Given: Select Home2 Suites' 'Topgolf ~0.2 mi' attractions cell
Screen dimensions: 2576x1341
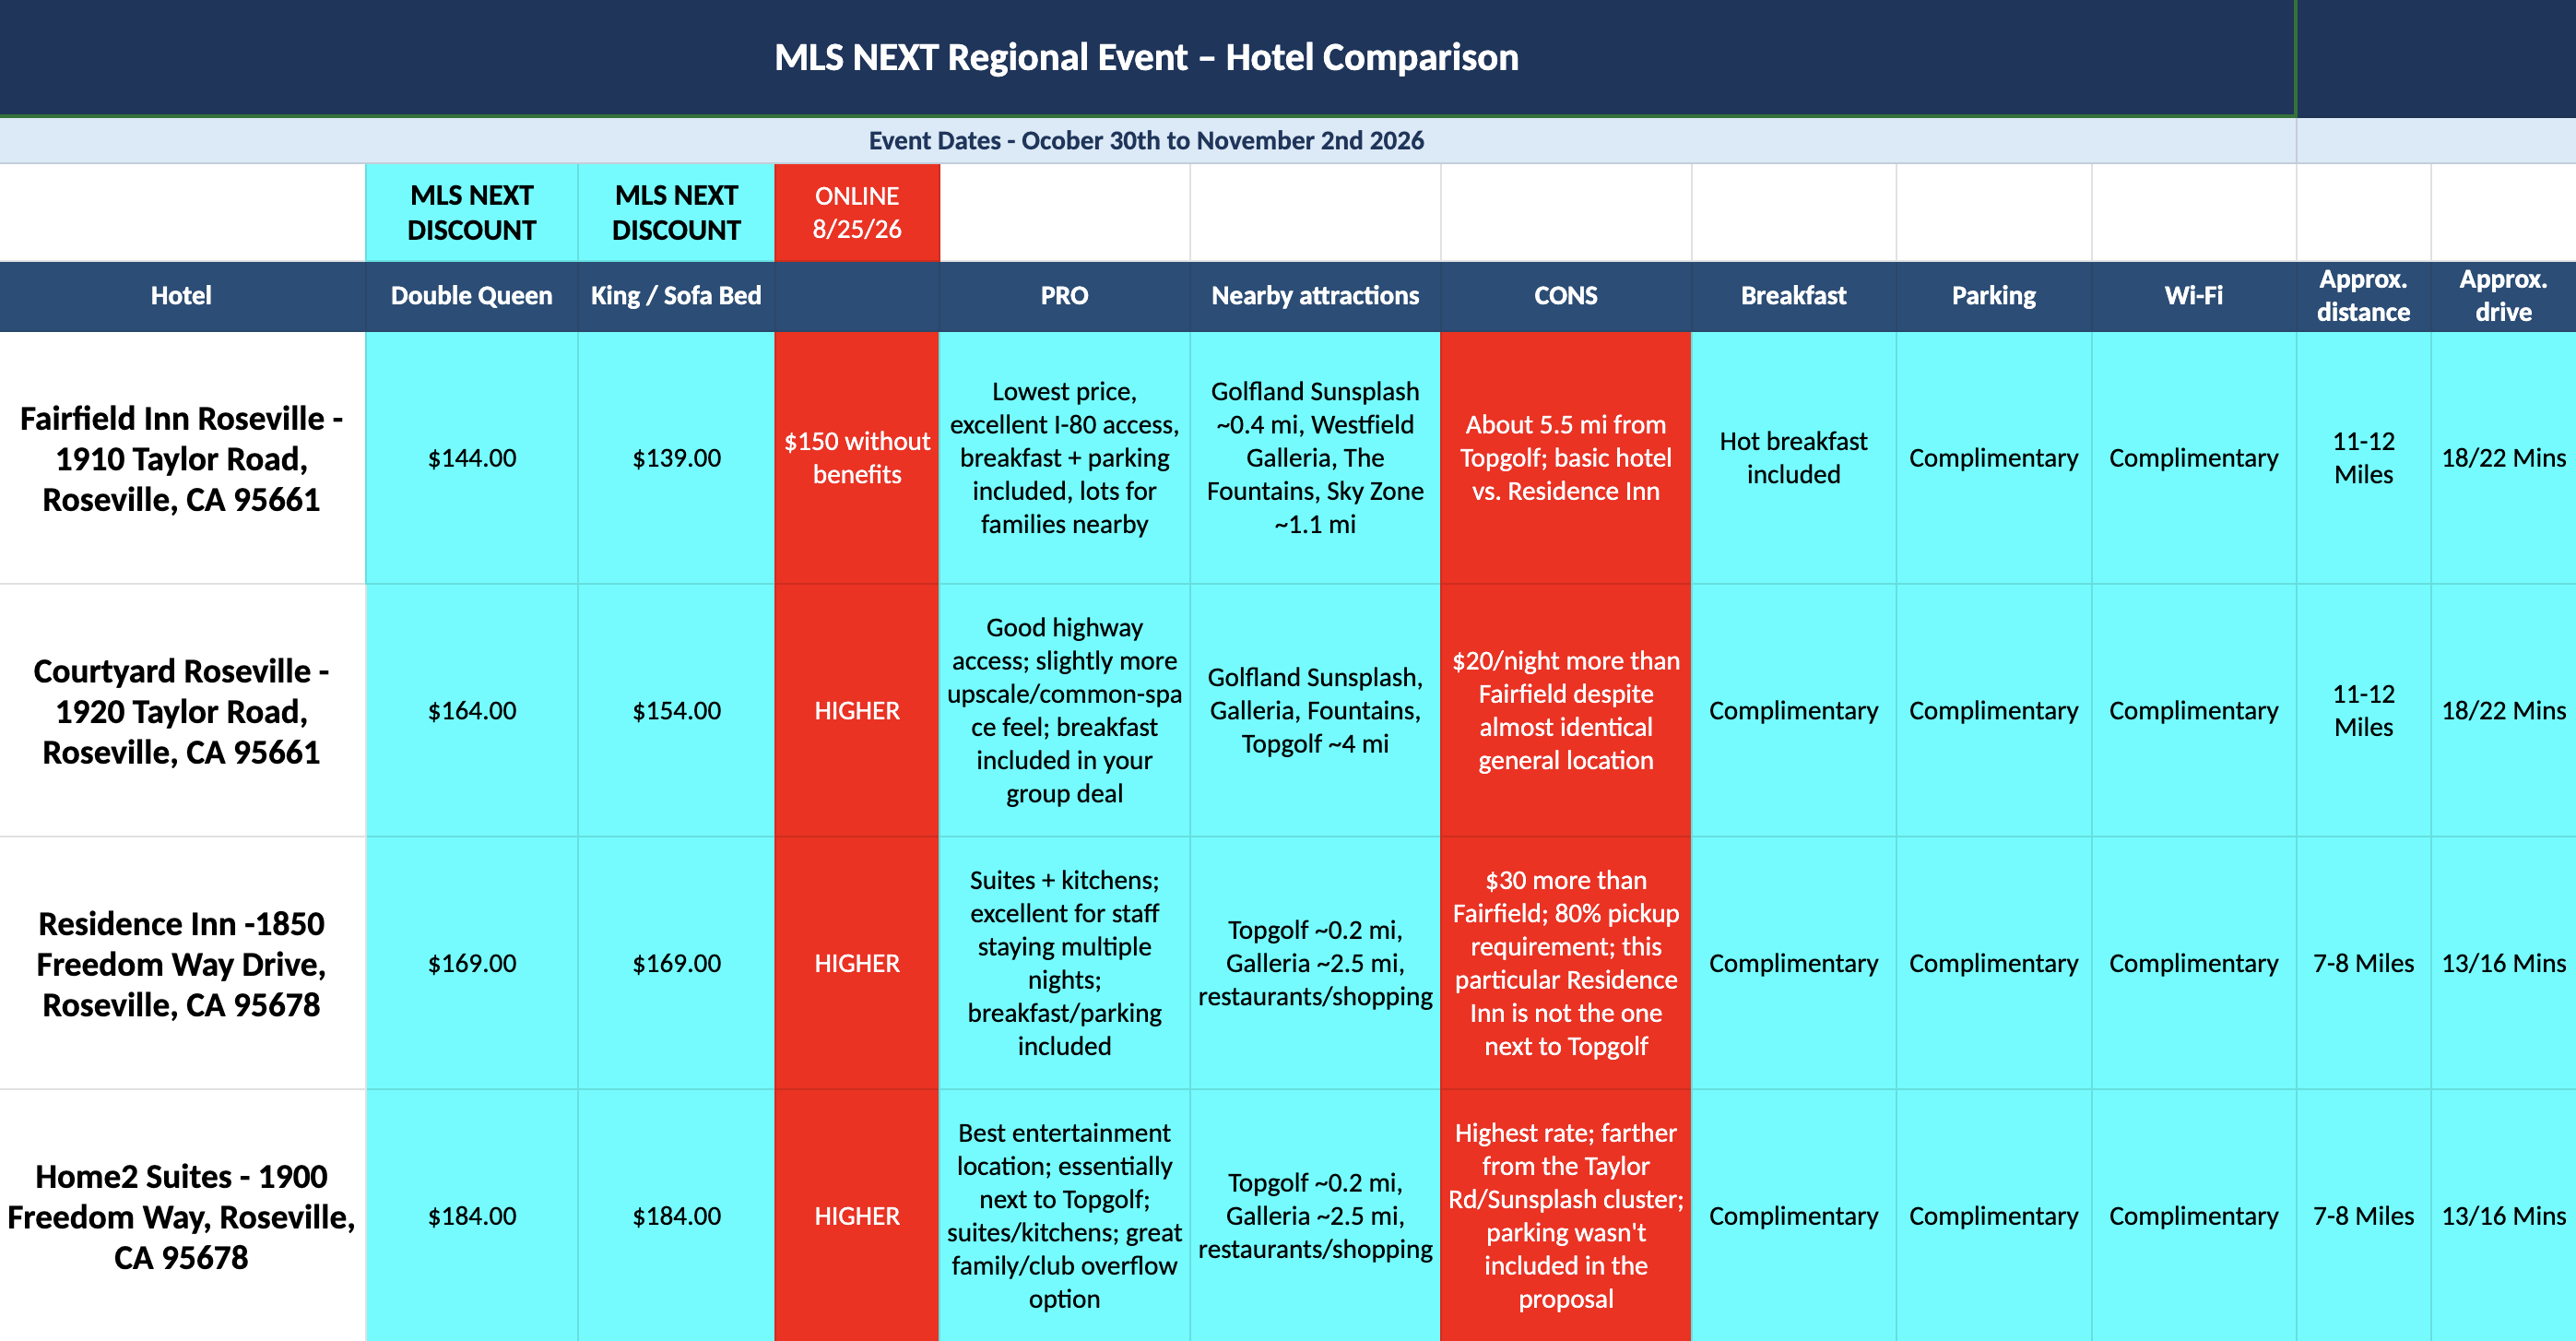Looking at the screenshot, I should pos(1315,1216).
